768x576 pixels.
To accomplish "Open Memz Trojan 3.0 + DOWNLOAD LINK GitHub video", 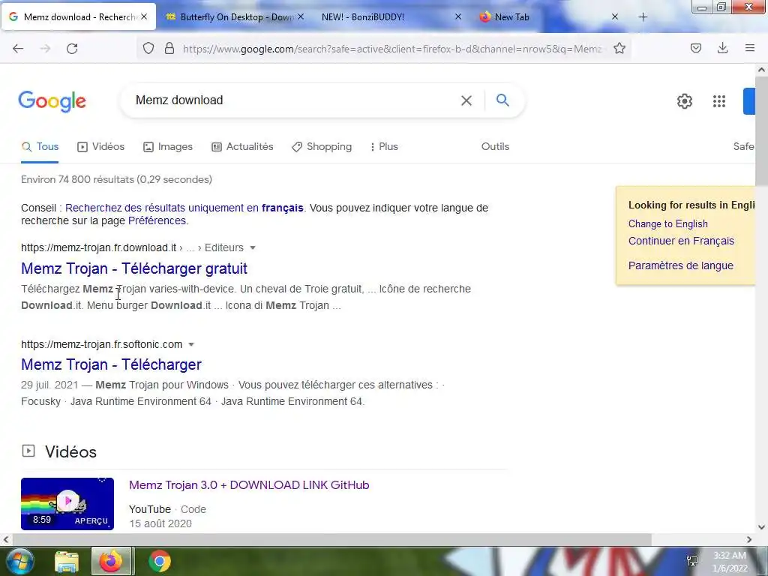I will (249, 485).
